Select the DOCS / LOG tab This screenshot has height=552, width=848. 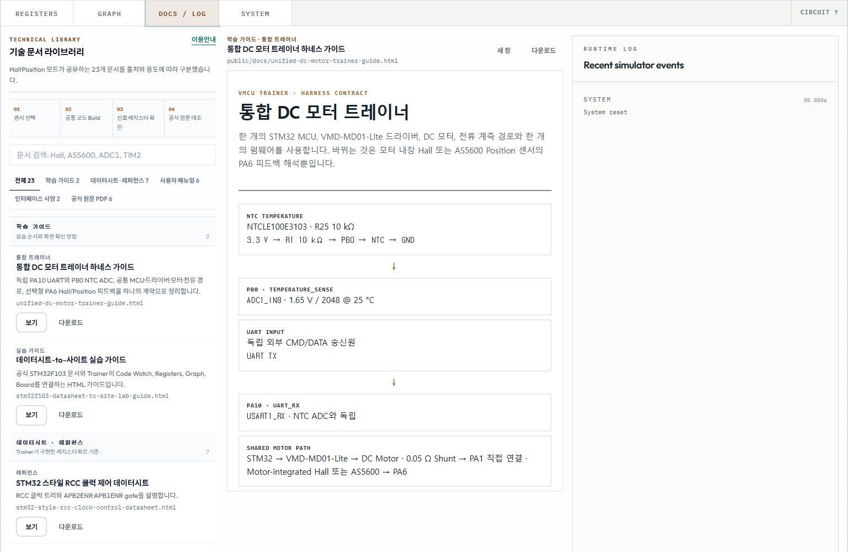182,13
